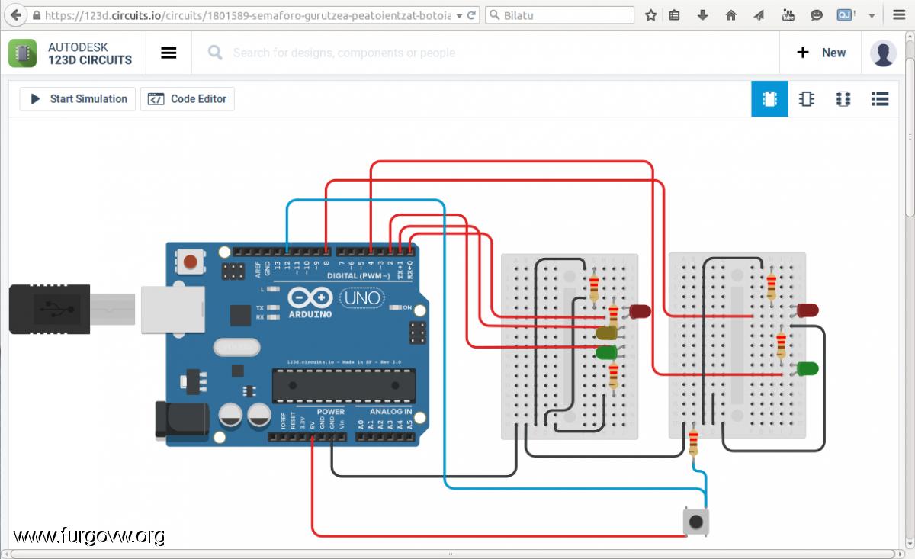Switch to breadboard view
Viewport: 915px width, 559px height.
(769, 99)
